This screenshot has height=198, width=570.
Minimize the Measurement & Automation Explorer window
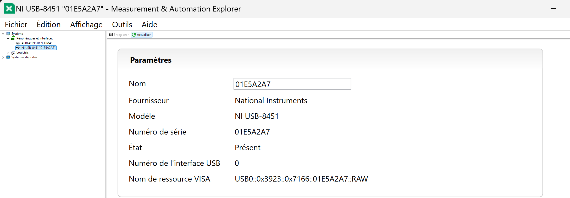coord(553,9)
